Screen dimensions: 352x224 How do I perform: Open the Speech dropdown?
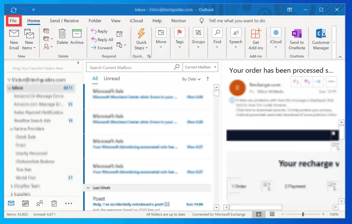(236, 38)
